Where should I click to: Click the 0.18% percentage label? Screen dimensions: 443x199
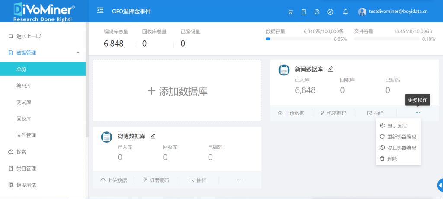click(429, 39)
